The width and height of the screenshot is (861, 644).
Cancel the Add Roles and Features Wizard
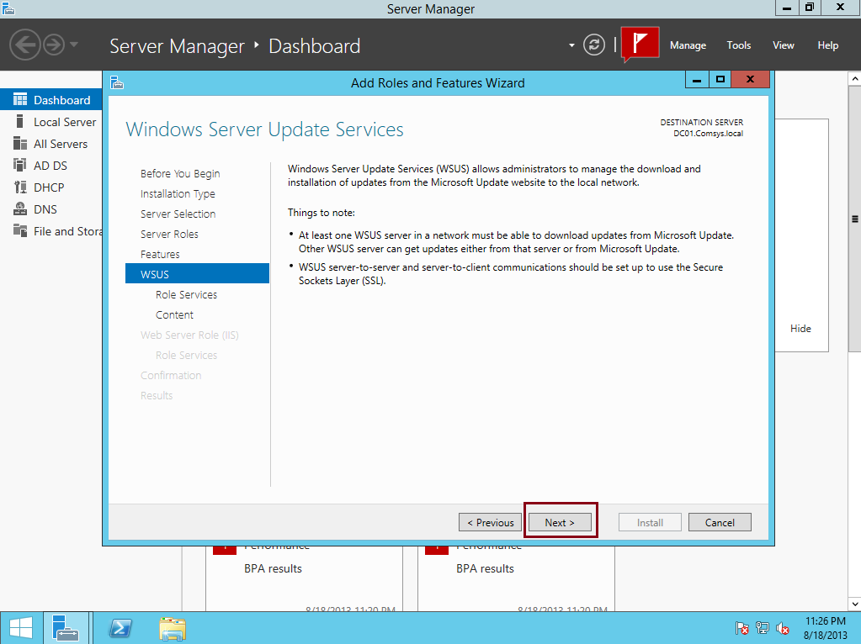pos(720,522)
